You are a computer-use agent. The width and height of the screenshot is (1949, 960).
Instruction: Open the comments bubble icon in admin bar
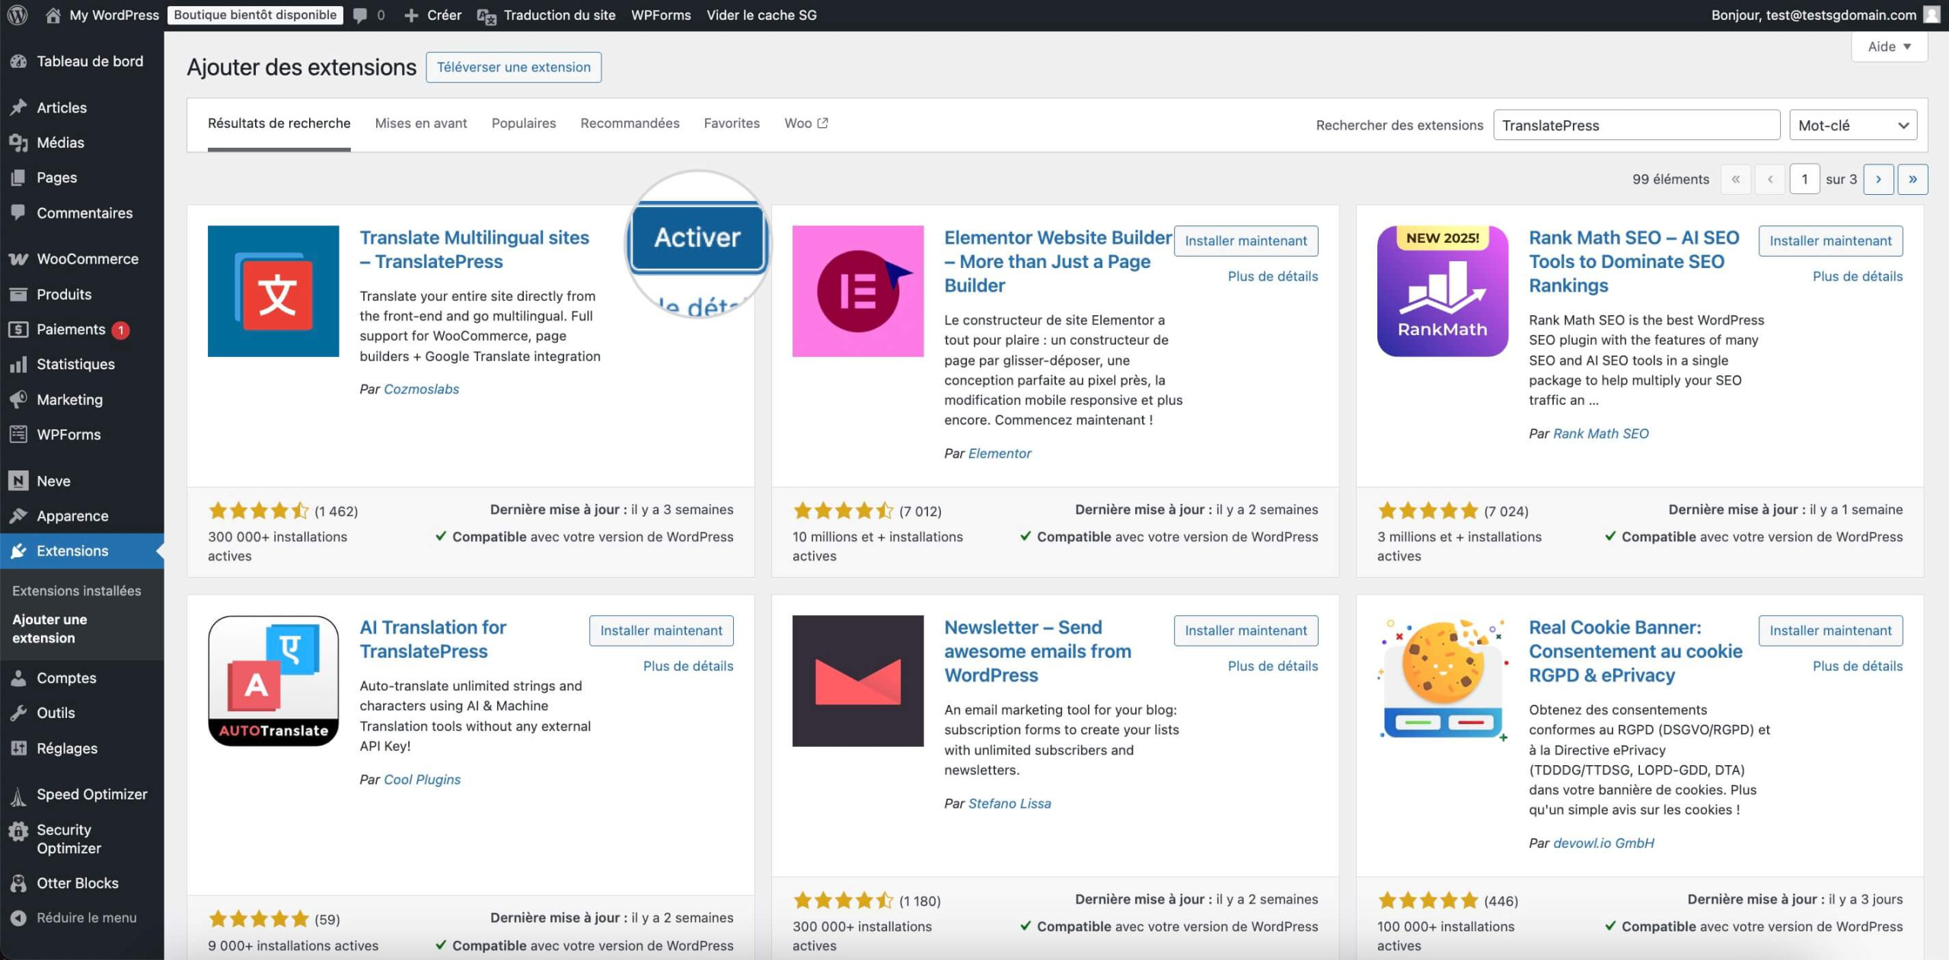point(360,15)
